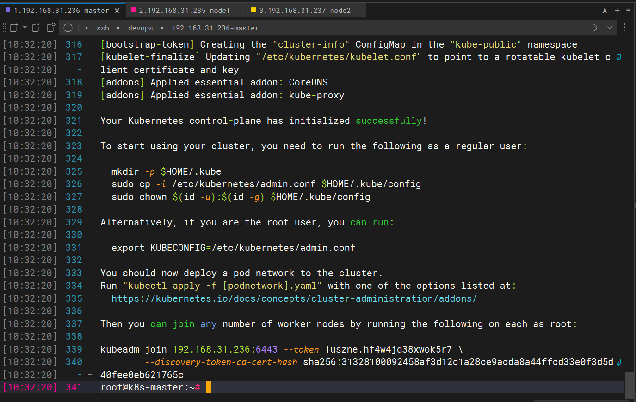
Task: Click the close pane icon in the toolbar
Action: pyautogui.click(x=36, y=28)
